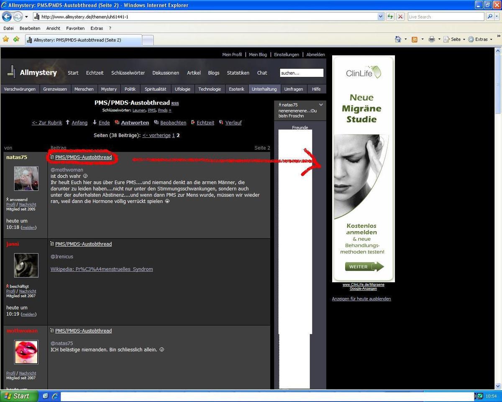Click janni's avatar thumbnail

pyautogui.click(x=26, y=265)
